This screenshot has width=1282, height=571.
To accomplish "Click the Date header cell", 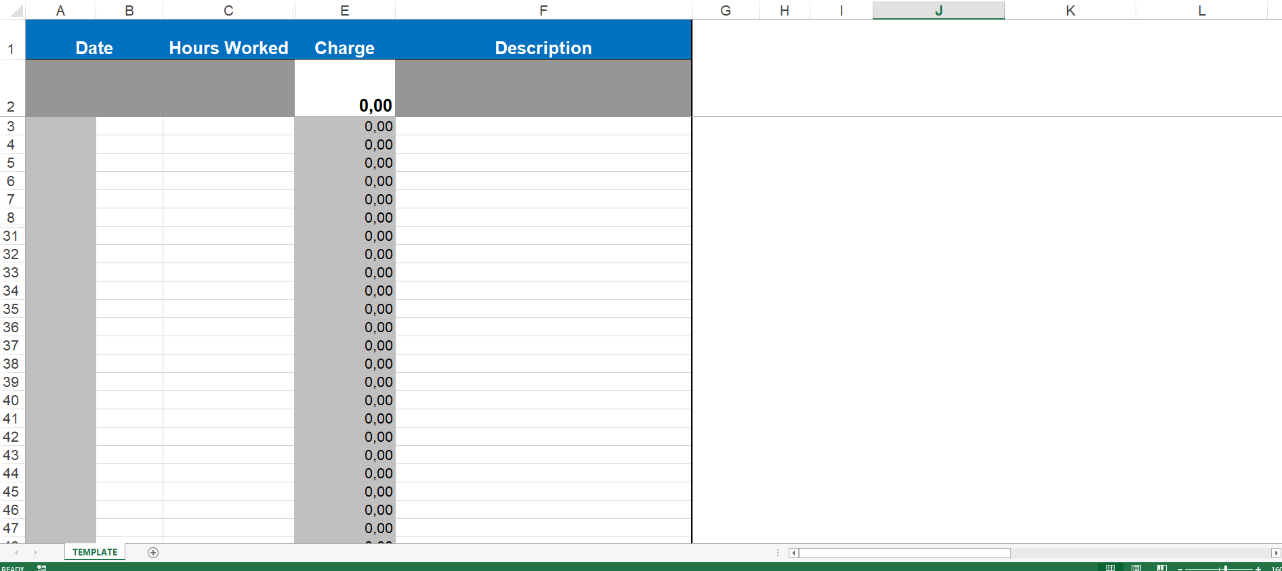I will point(94,40).
